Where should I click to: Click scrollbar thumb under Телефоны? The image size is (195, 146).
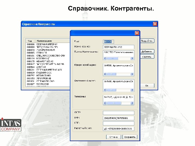click(x=114, y=103)
